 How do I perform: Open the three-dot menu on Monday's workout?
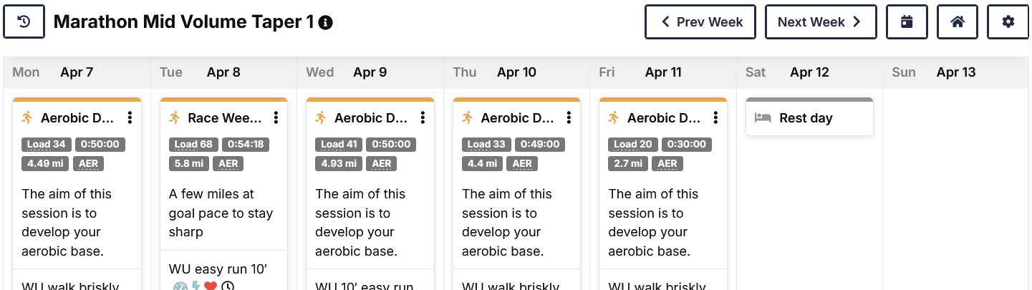pyautogui.click(x=130, y=117)
